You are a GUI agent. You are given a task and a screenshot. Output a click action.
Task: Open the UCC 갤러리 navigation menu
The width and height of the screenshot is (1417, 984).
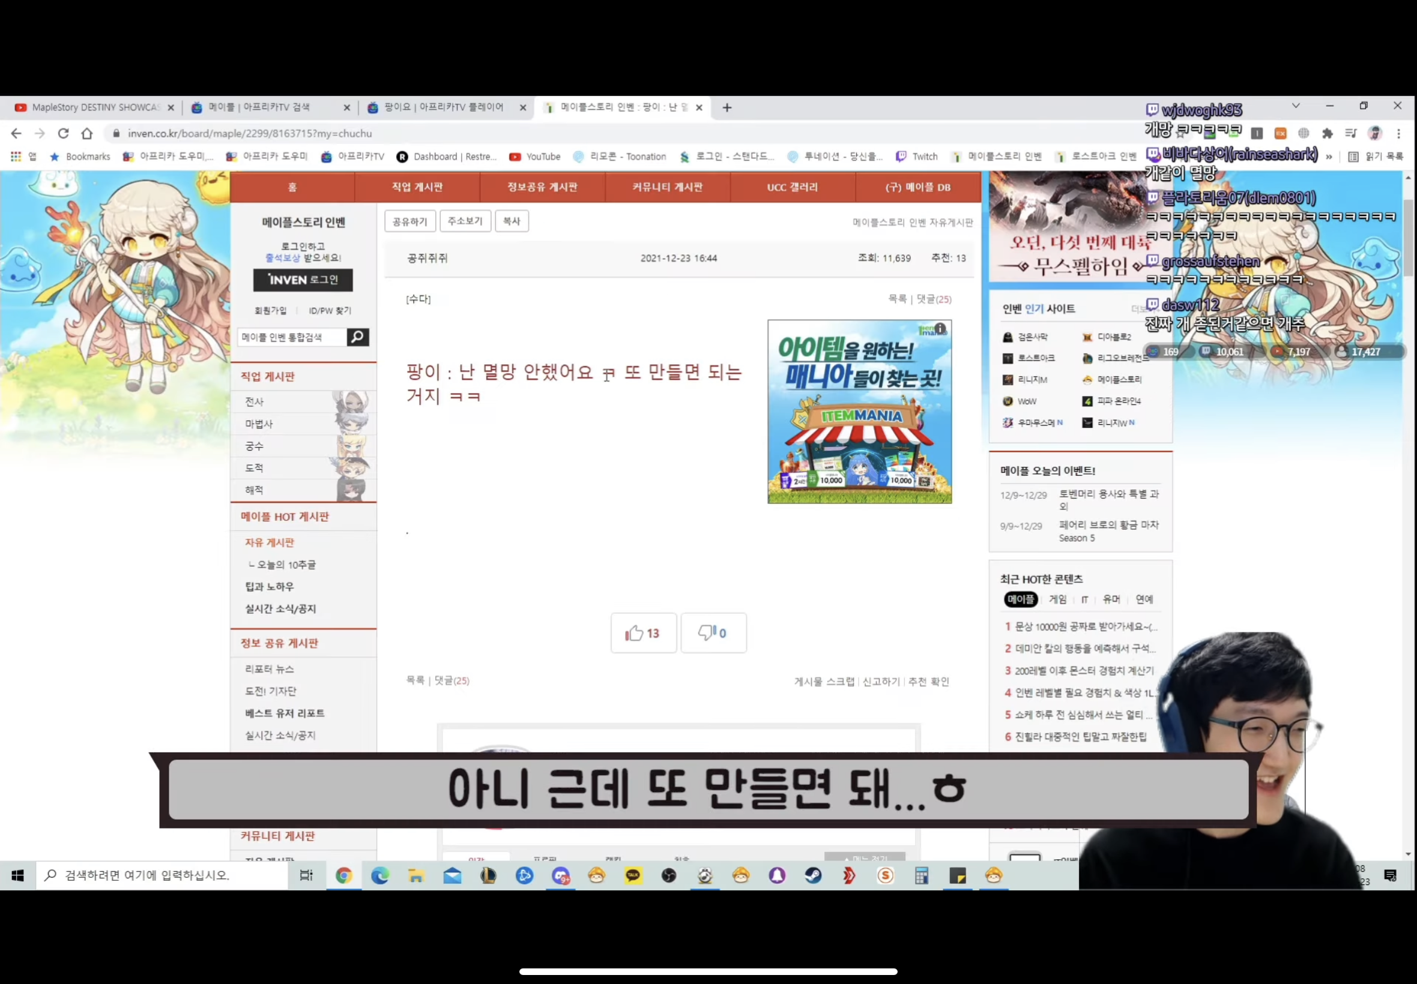(793, 187)
